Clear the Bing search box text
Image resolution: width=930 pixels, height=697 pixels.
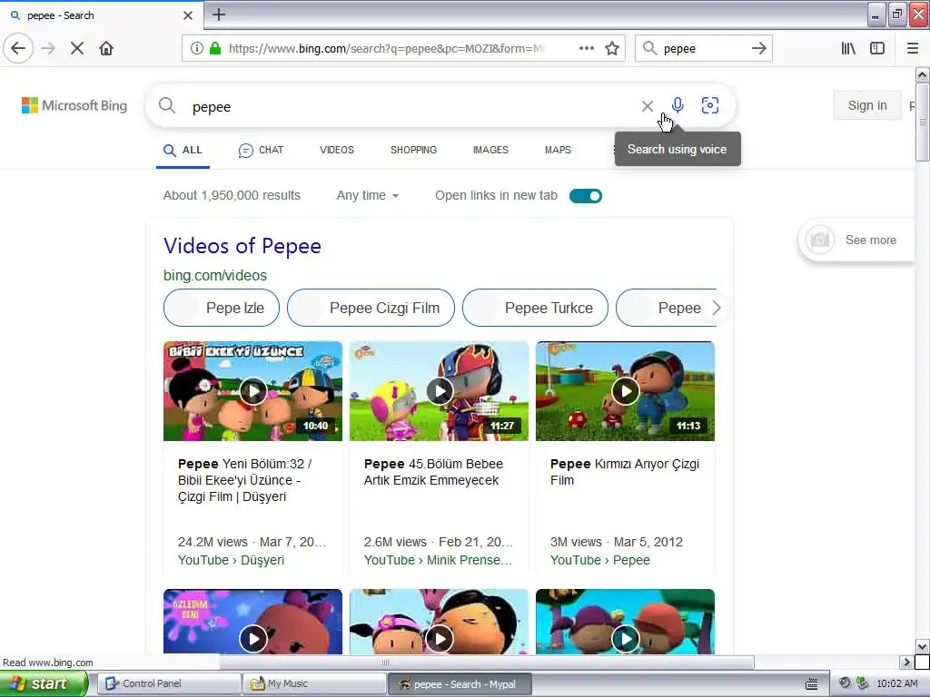click(x=647, y=106)
